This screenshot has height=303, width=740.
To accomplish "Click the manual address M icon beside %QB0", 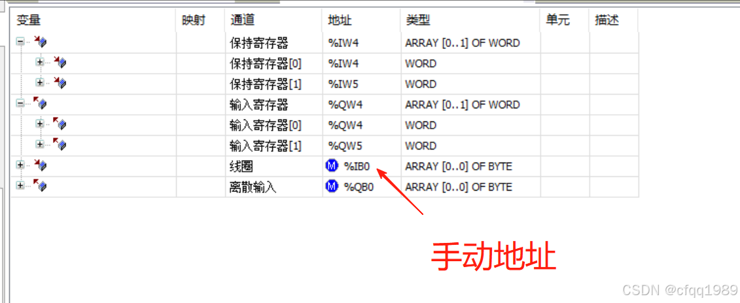I will [332, 186].
